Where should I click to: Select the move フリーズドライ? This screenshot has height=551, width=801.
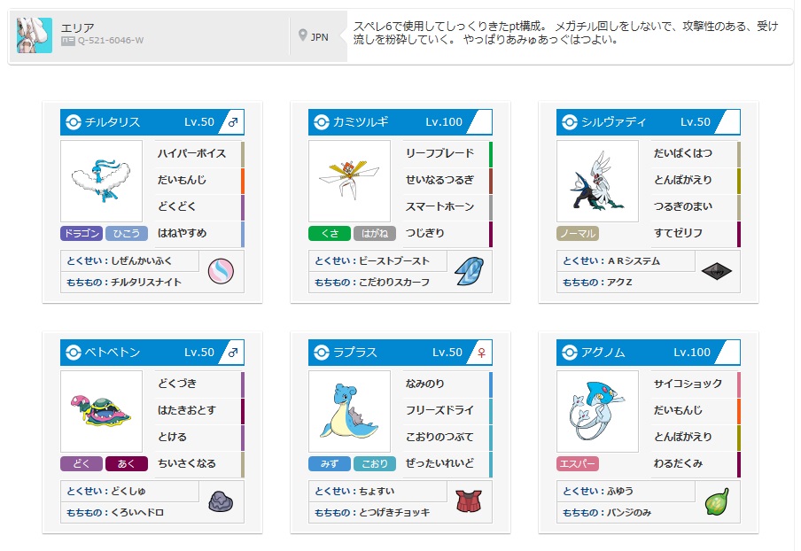pos(447,410)
